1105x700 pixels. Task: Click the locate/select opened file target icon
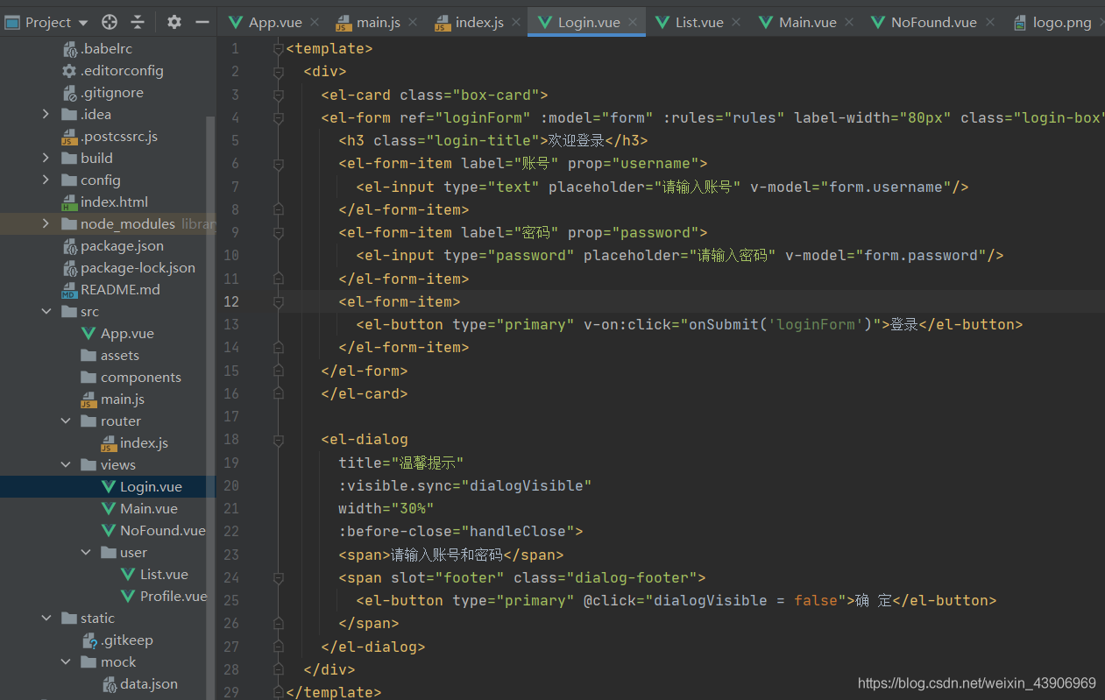click(110, 22)
